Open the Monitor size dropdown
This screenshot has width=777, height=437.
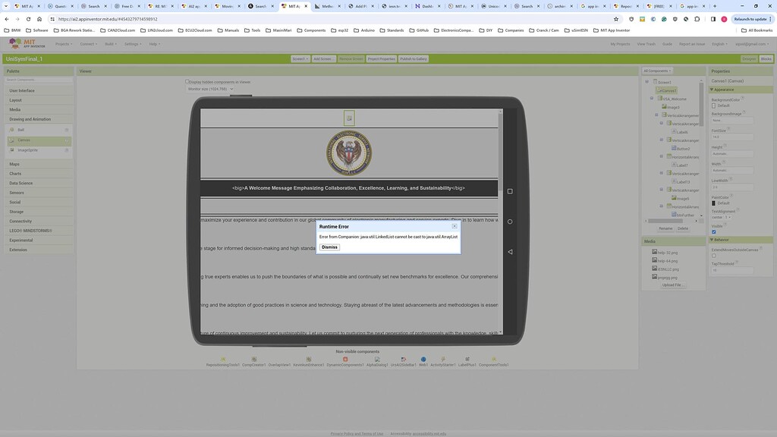[209, 88]
